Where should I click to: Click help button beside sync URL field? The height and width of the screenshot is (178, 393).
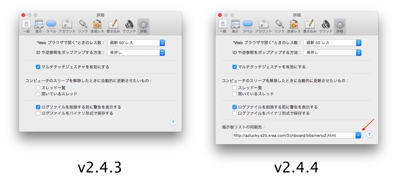[x=369, y=135]
